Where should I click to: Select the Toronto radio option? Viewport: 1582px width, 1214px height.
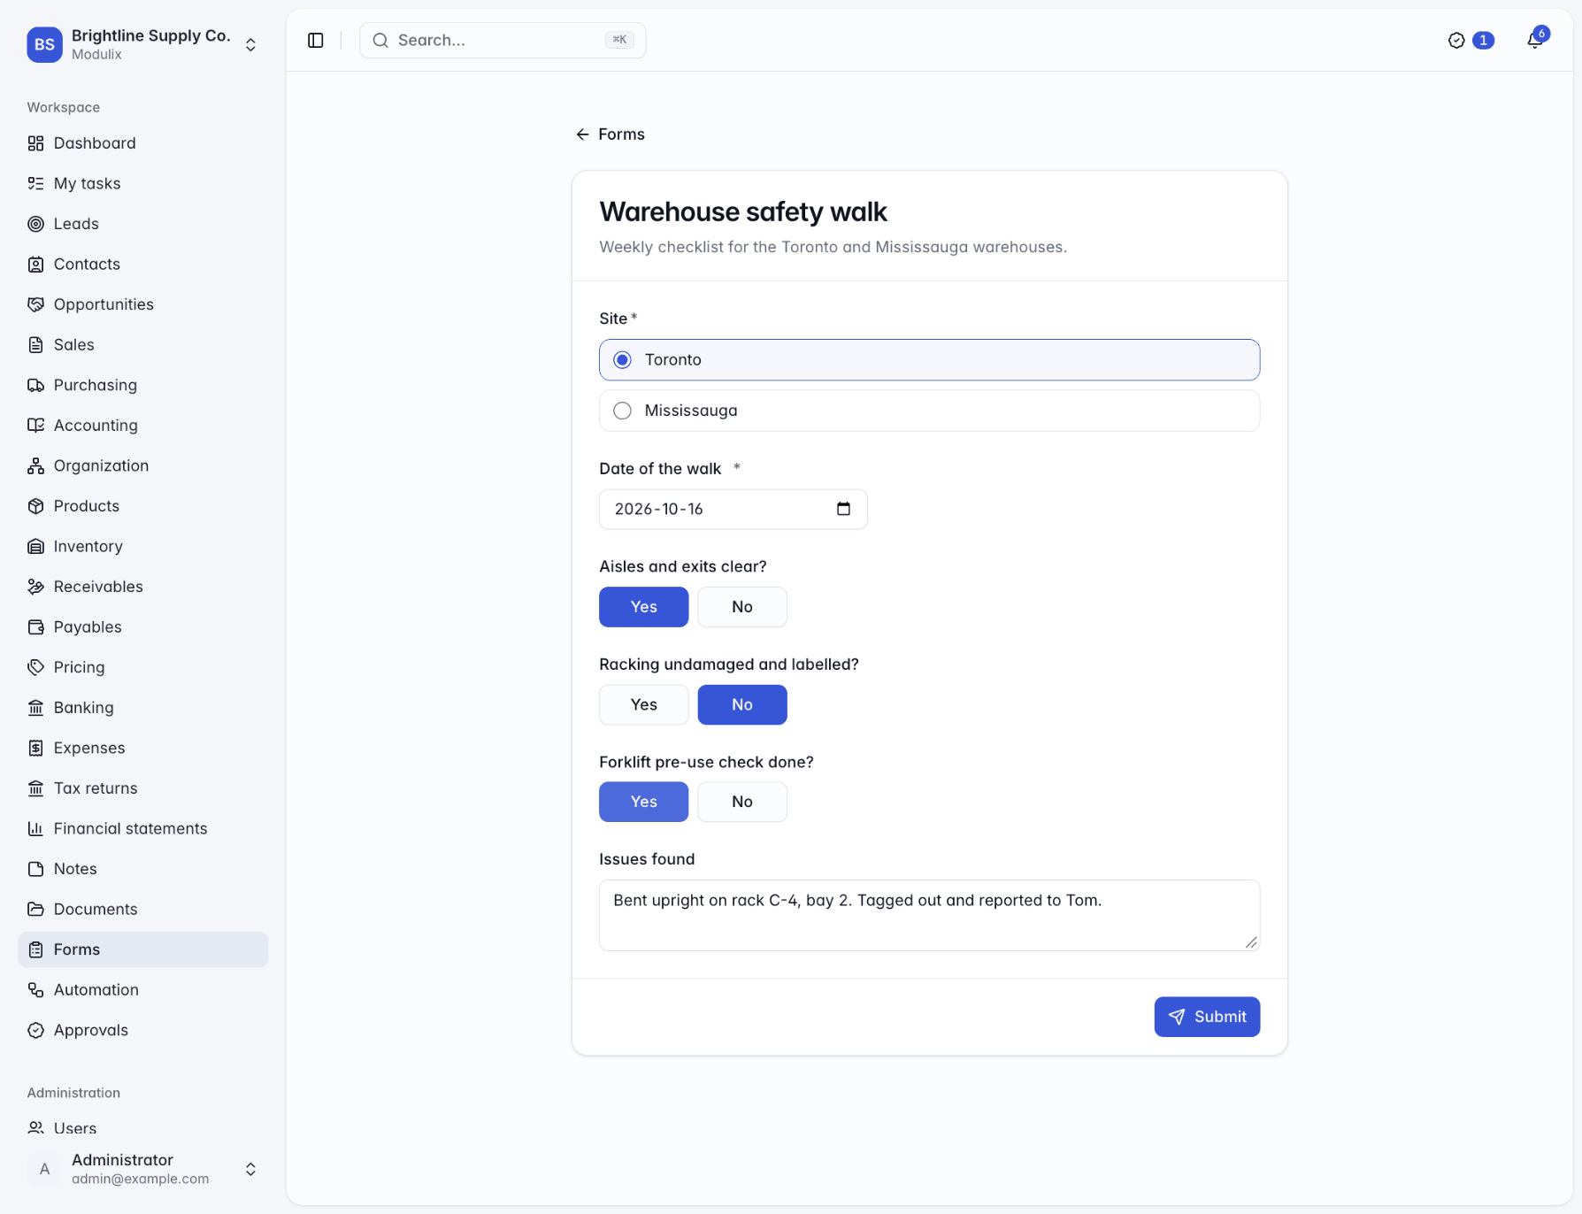(x=929, y=360)
